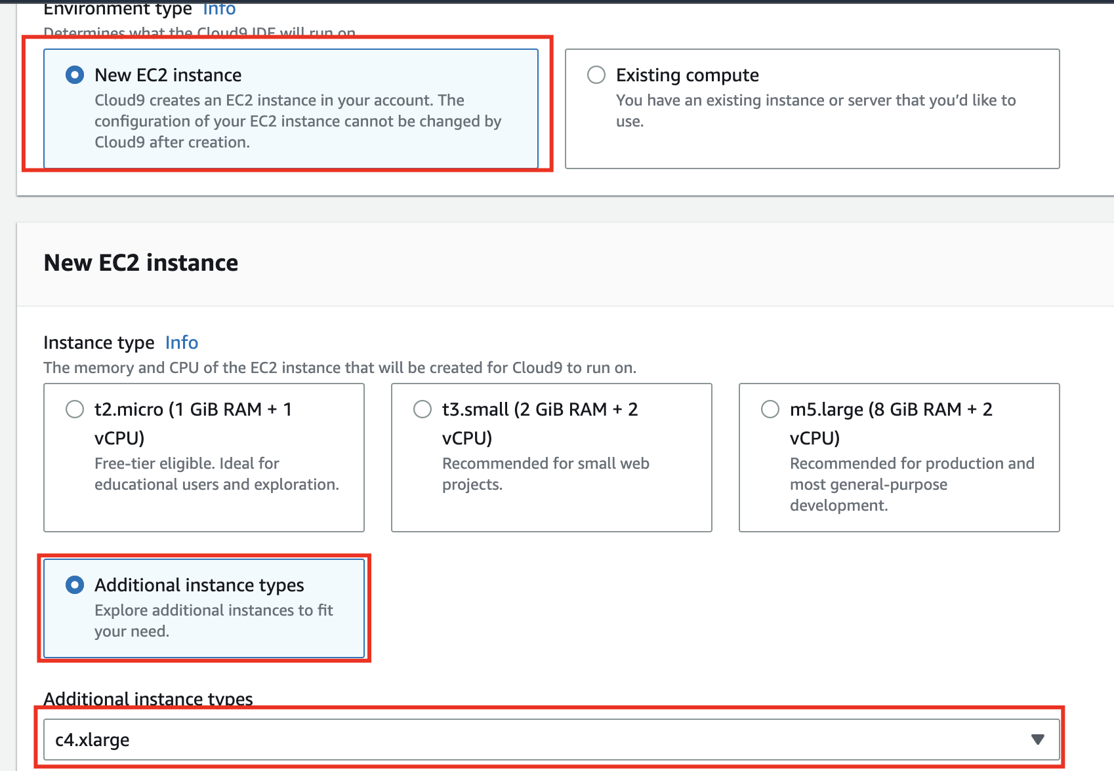Pick the t3.small instance type

[423, 408]
